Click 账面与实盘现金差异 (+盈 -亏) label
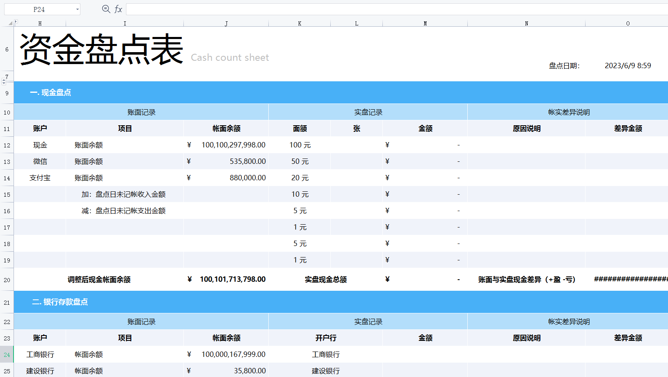 (x=526, y=280)
